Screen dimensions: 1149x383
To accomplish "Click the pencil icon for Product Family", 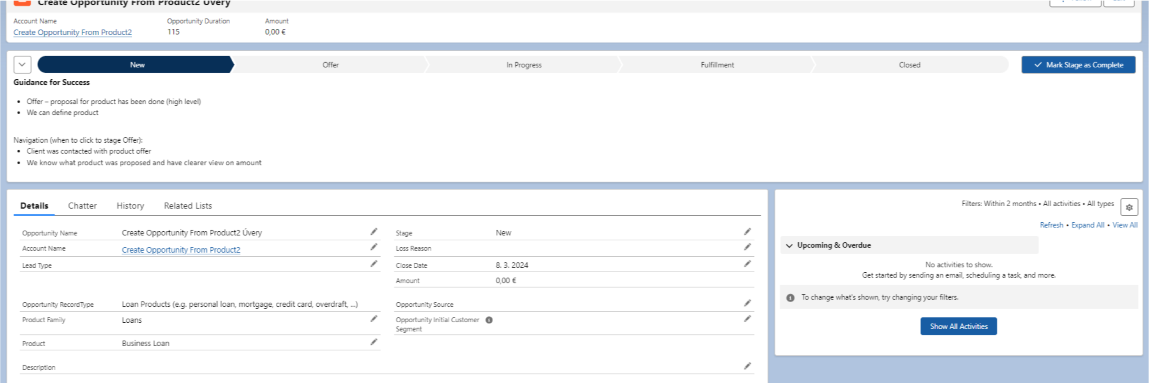I will point(374,319).
